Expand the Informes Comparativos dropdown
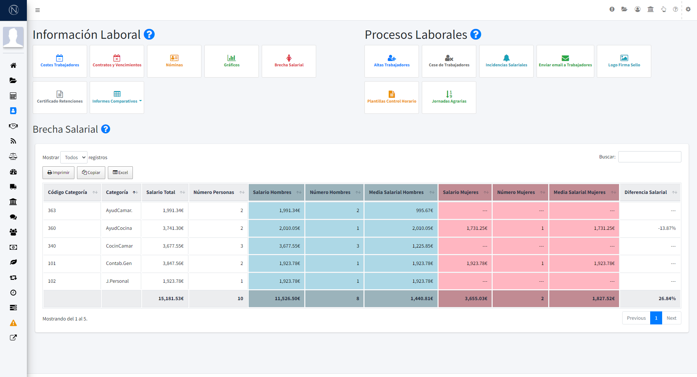697x377 pixels. [117, 98]
